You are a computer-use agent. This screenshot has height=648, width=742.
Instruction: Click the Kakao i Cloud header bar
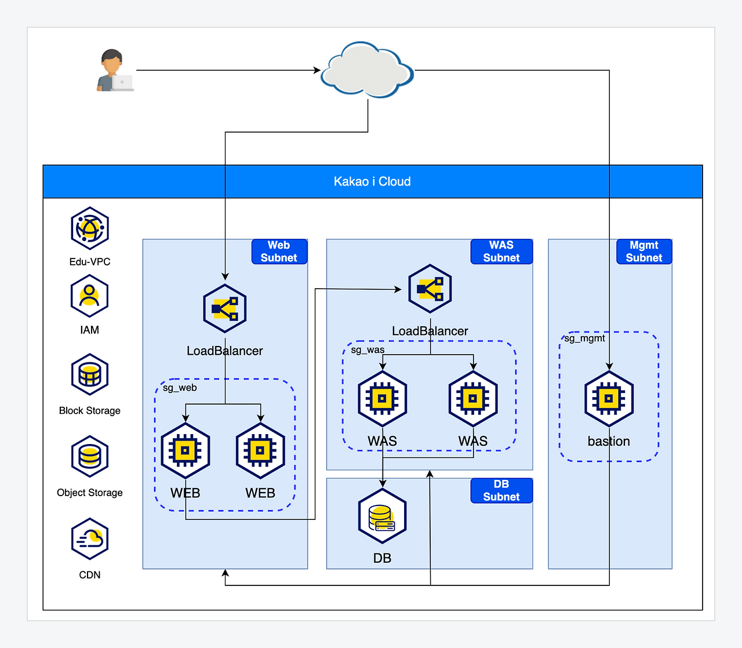pyautogui.click(x=373, y=181)
